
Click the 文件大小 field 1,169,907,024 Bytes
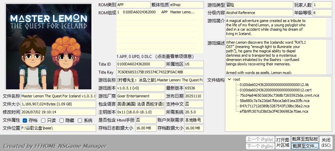58,104
